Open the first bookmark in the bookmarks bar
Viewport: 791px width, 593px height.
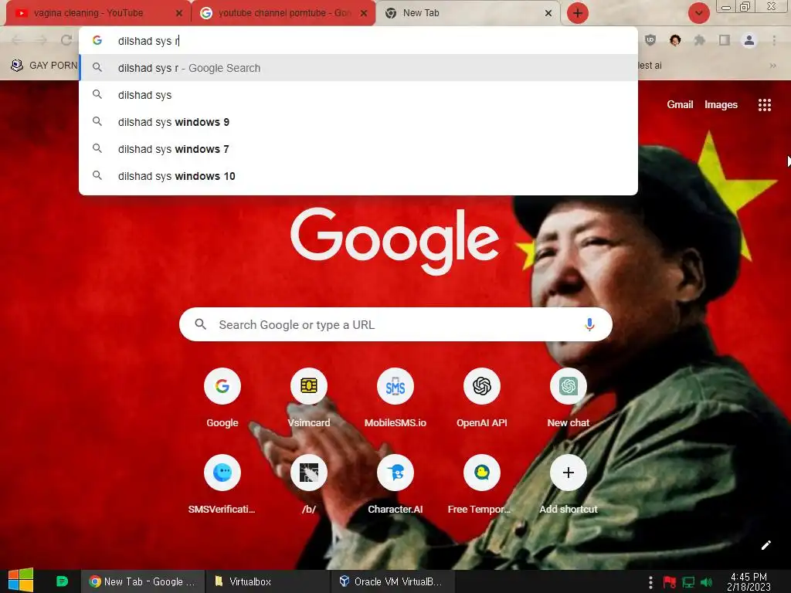44,66
